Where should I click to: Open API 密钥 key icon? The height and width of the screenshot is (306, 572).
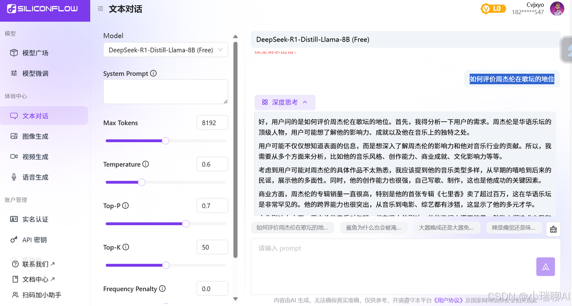(14, 240)
